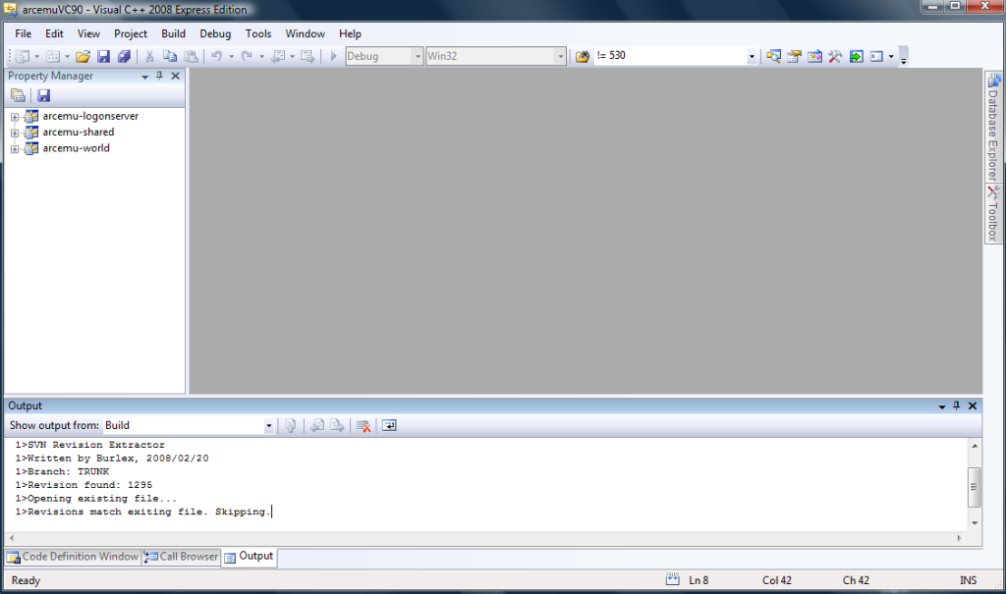Open the Find combo box dropdown arrow
This screenshot has width=1006, height=594.
752,56
